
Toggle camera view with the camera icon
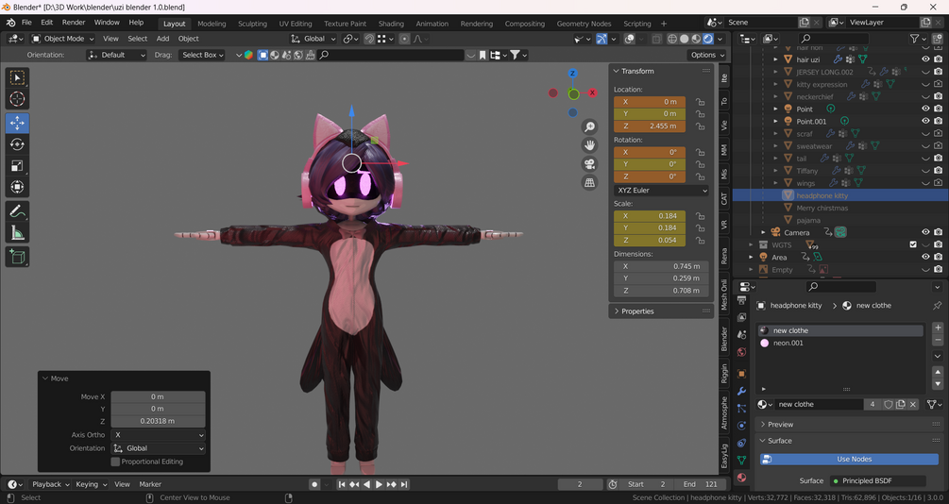pyautogui.click(x=589, y=164)
